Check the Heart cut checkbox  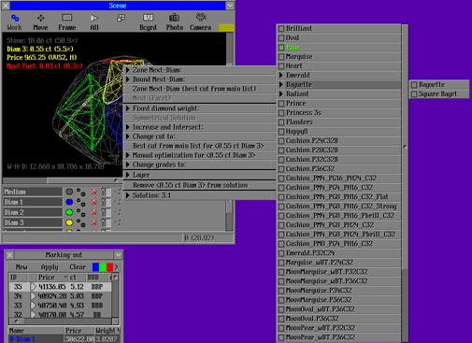[x=281, y=66]
